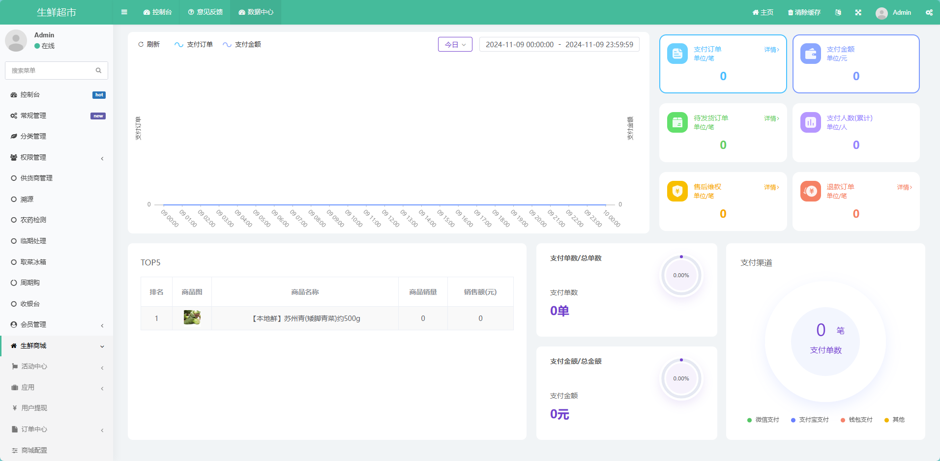Click the blue 支付订单 card icon
The width and height of the screenshot is (940, 461).
677,54
